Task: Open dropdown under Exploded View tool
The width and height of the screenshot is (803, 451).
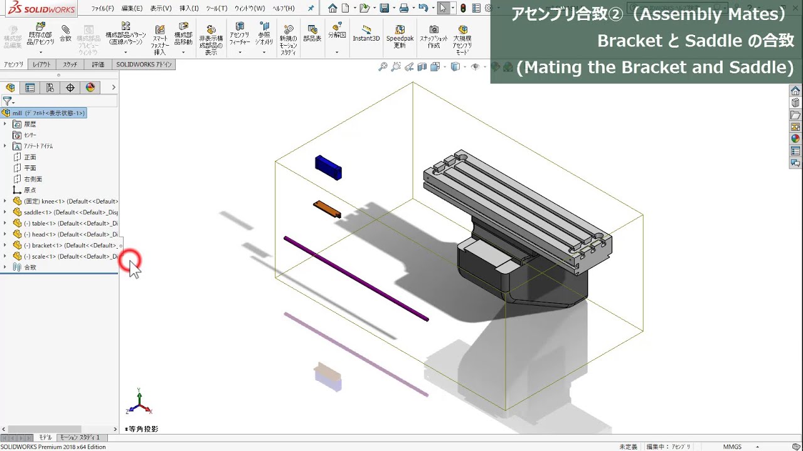Action: tap(338, 52)
